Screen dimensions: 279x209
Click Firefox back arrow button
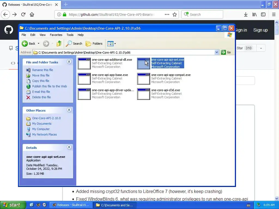pos(5,14)
